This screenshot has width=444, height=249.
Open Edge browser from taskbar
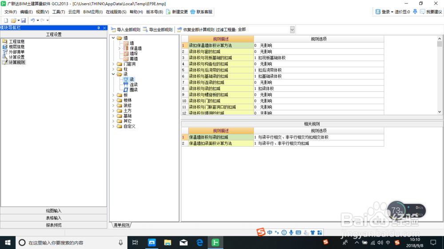[x=200, y=242]
